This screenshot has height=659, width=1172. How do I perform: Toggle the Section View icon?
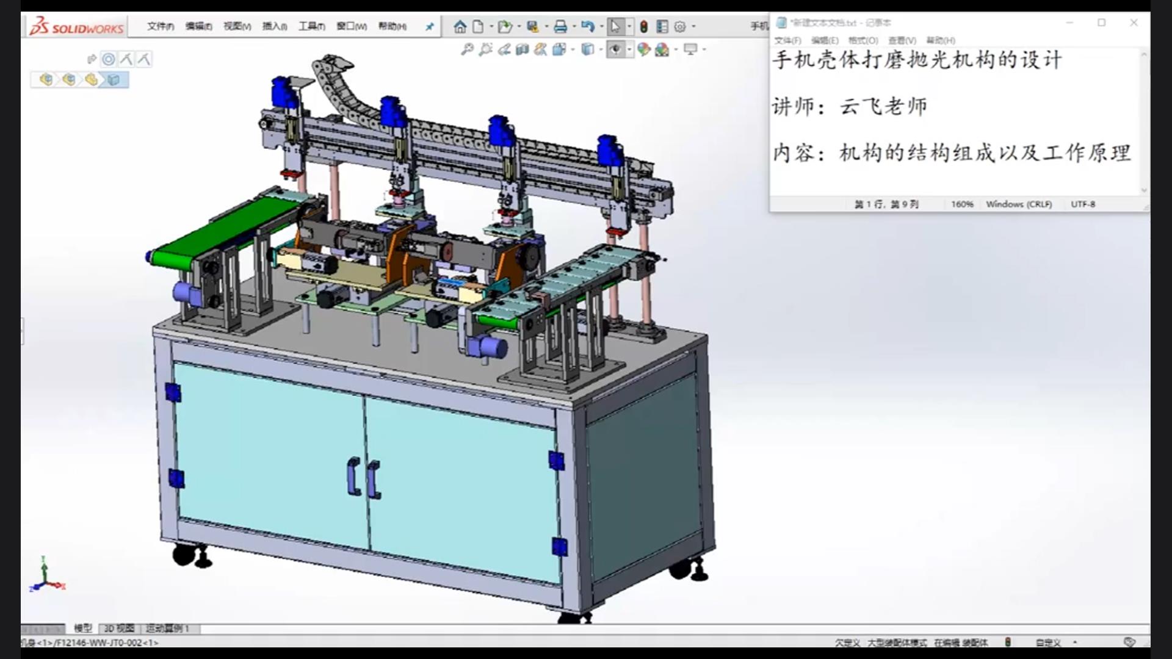point(522,49)
